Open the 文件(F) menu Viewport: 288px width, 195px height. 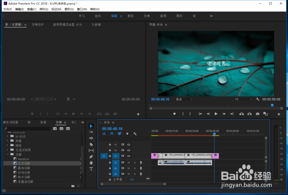8,9
